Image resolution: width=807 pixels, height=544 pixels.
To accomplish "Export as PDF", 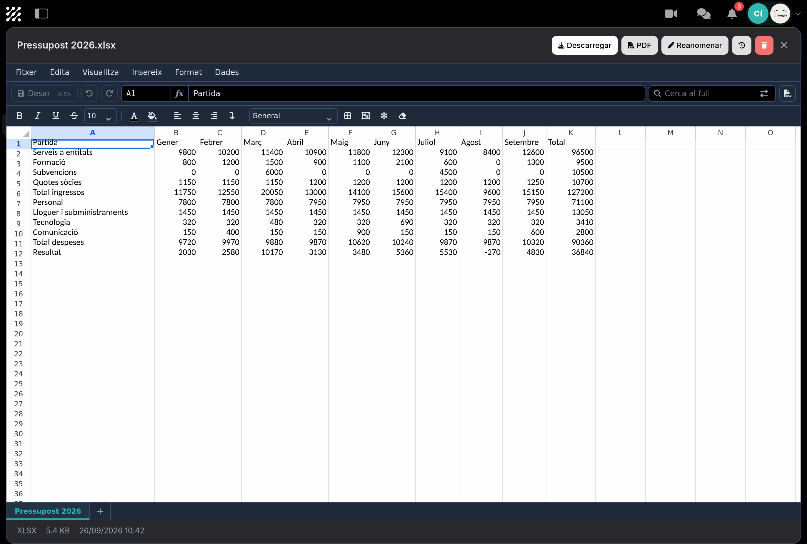I will click(639, 45).
